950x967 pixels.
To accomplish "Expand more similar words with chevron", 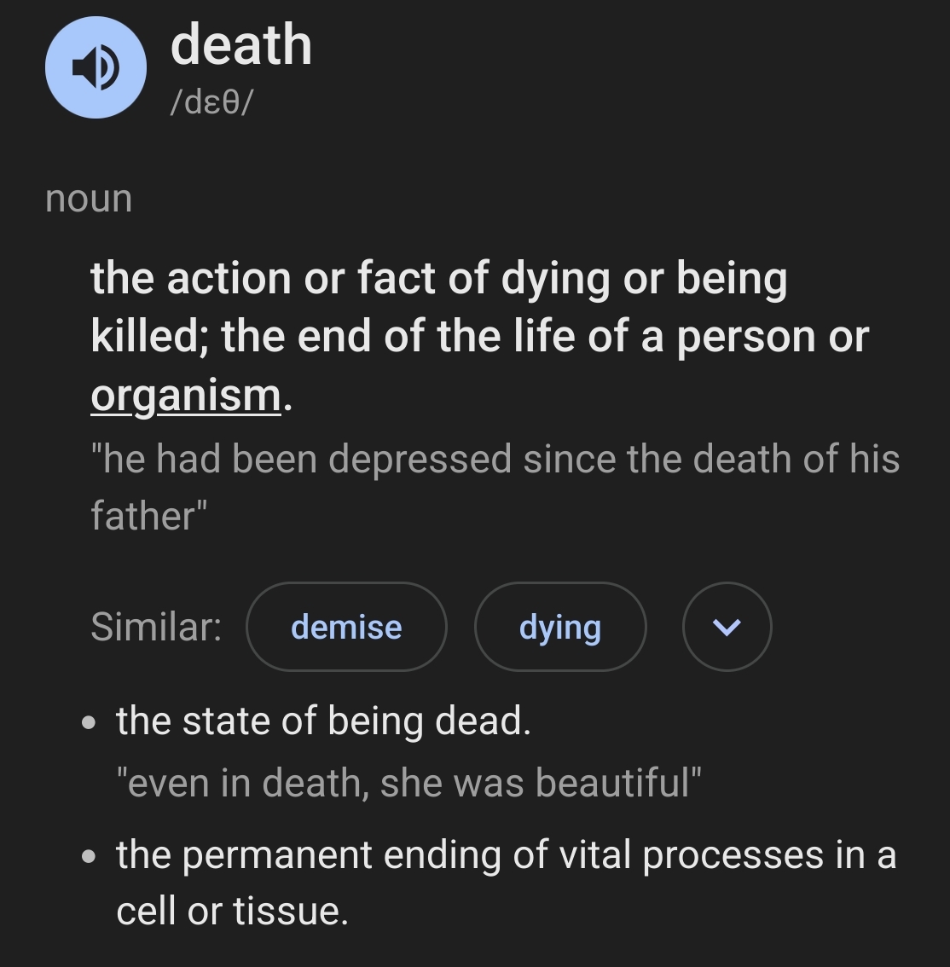I will pyautogui.click(x=727, y=627).
